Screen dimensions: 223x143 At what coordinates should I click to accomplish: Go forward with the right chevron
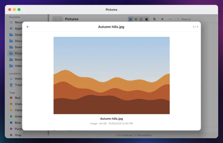pyautogui.click(x=60, y=19)
